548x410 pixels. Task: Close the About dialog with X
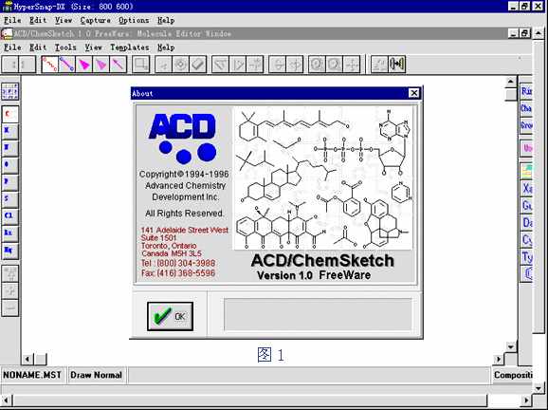(413, 93)
